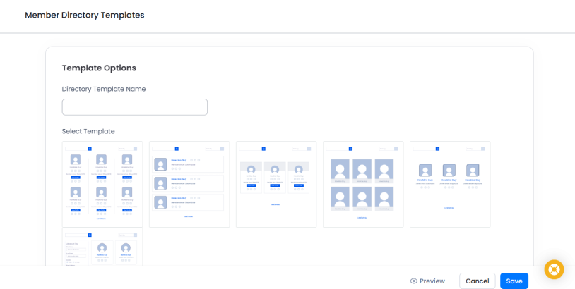
Task: Pick the three small avatars template thumbnail
Action: coord(450,184)
